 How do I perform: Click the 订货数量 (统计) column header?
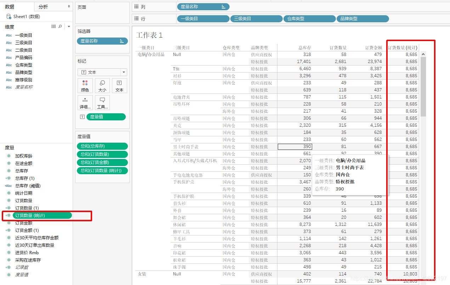[403, 48]
